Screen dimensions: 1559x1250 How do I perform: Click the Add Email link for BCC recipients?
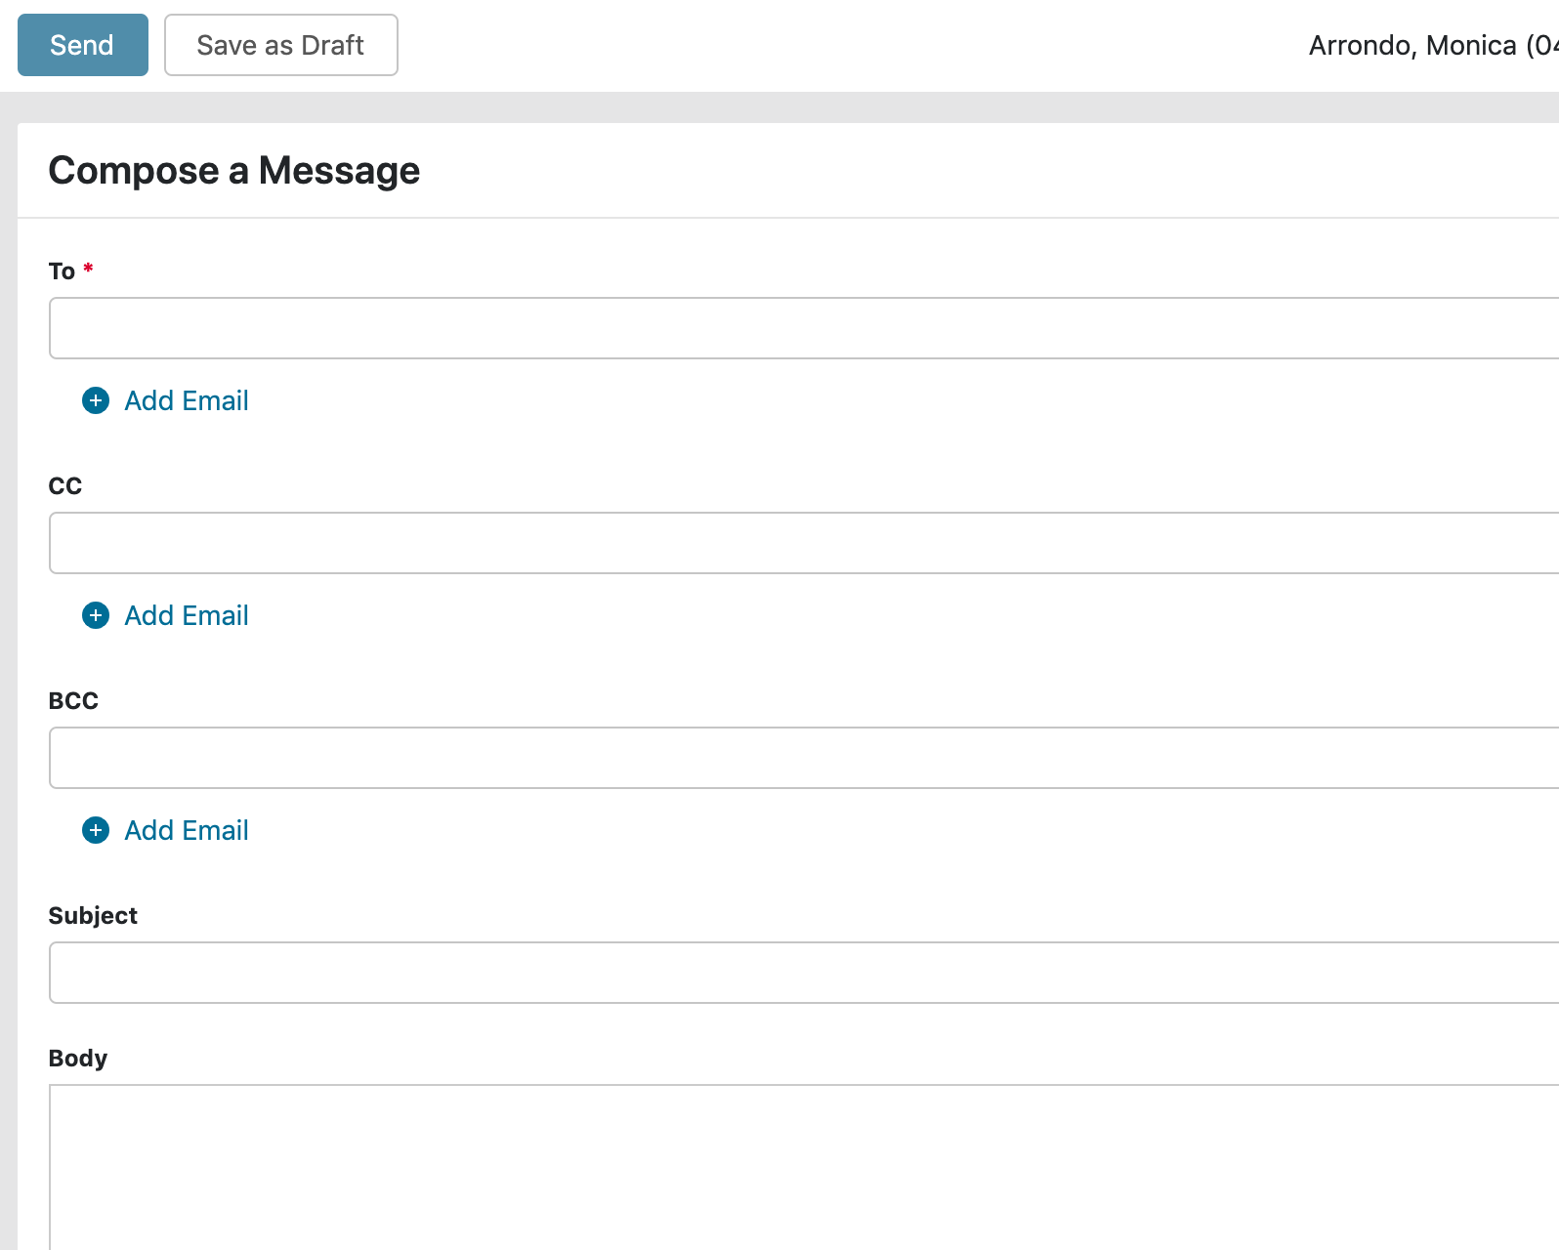186,830
